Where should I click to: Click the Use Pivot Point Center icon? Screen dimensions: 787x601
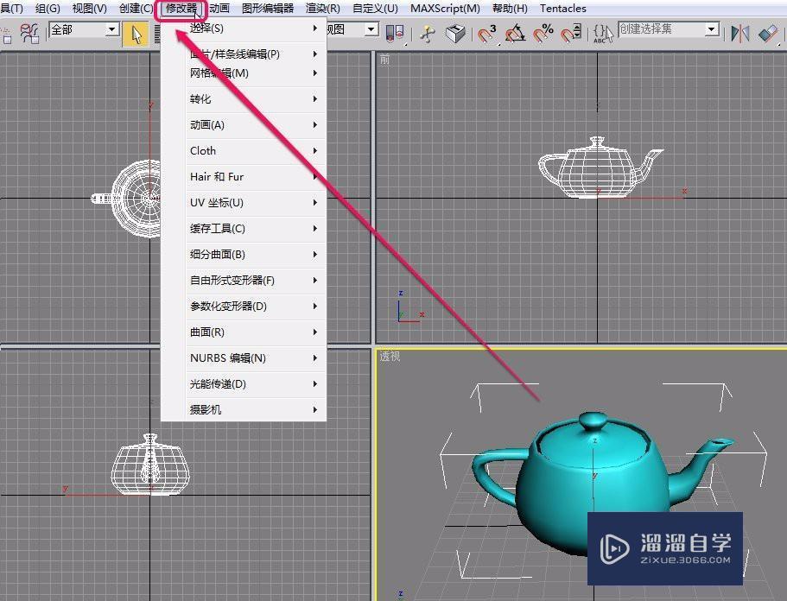(395, 34)
